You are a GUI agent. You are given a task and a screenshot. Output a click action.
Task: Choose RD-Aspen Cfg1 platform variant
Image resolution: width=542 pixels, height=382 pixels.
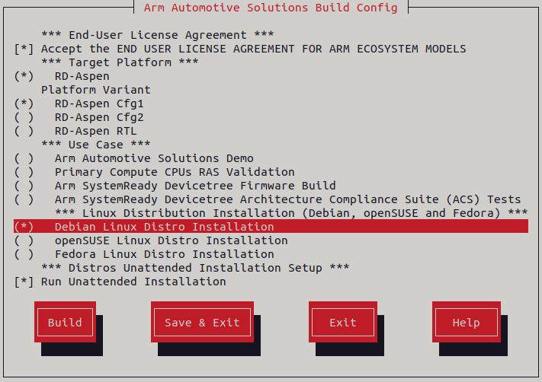24,103
